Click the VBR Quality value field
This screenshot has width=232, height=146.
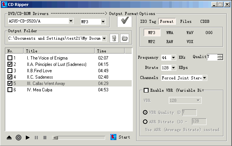(189, 113)
